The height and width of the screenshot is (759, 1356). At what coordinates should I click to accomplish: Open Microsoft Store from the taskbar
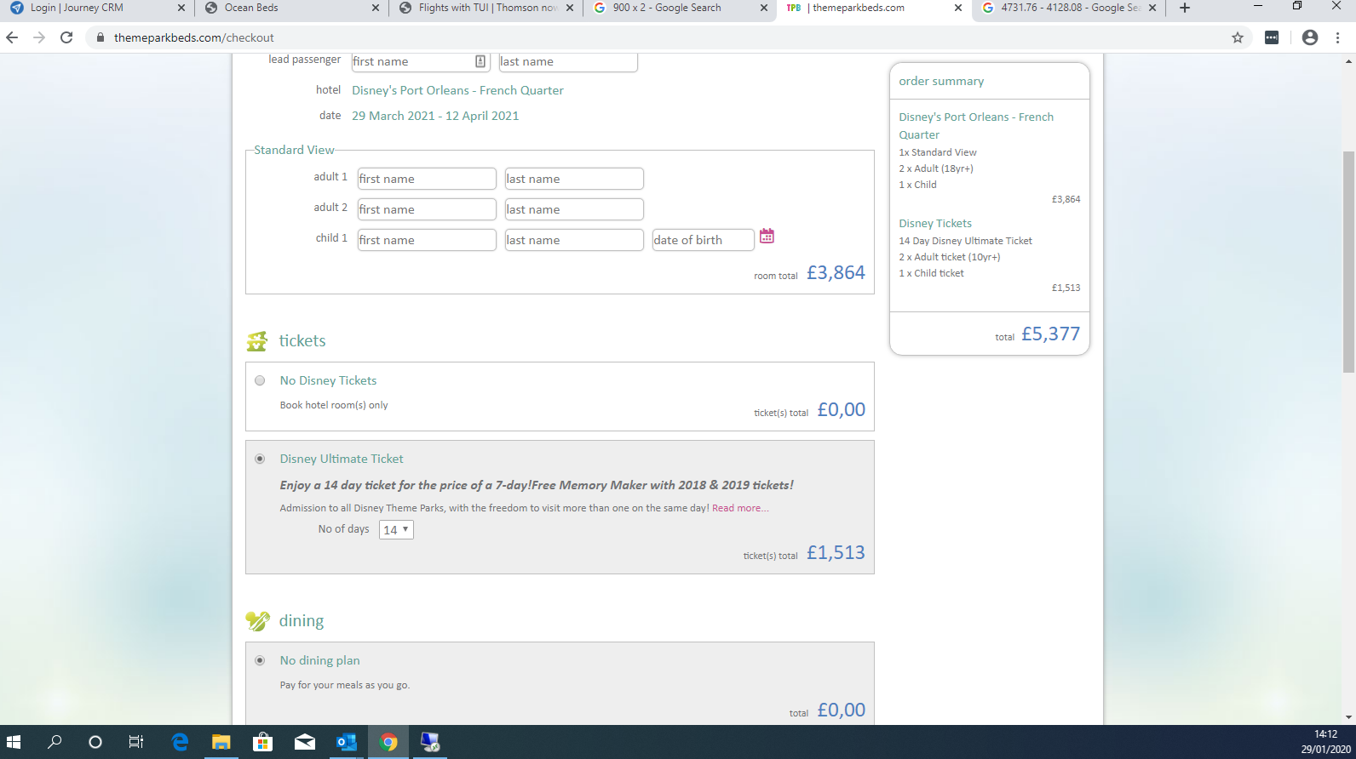click(263, 742)
